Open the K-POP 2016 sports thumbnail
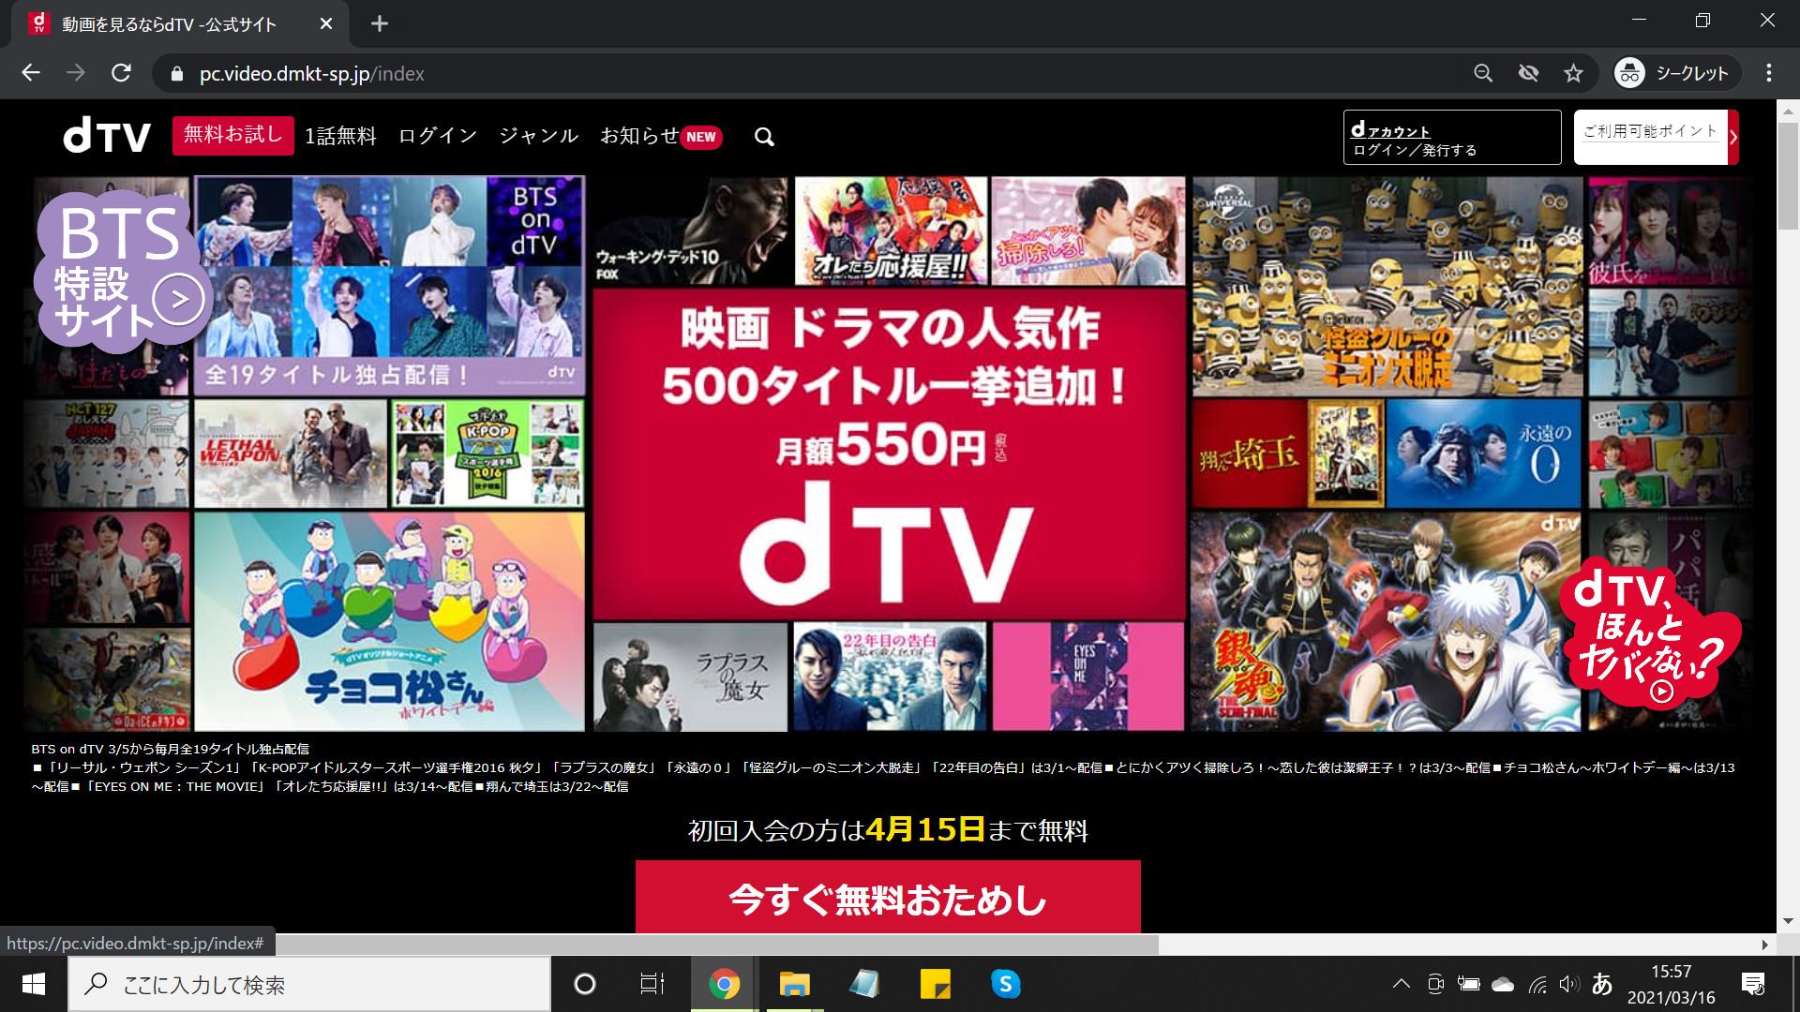The height and width of the screenshot is (1012, 1800). point(487,454)
